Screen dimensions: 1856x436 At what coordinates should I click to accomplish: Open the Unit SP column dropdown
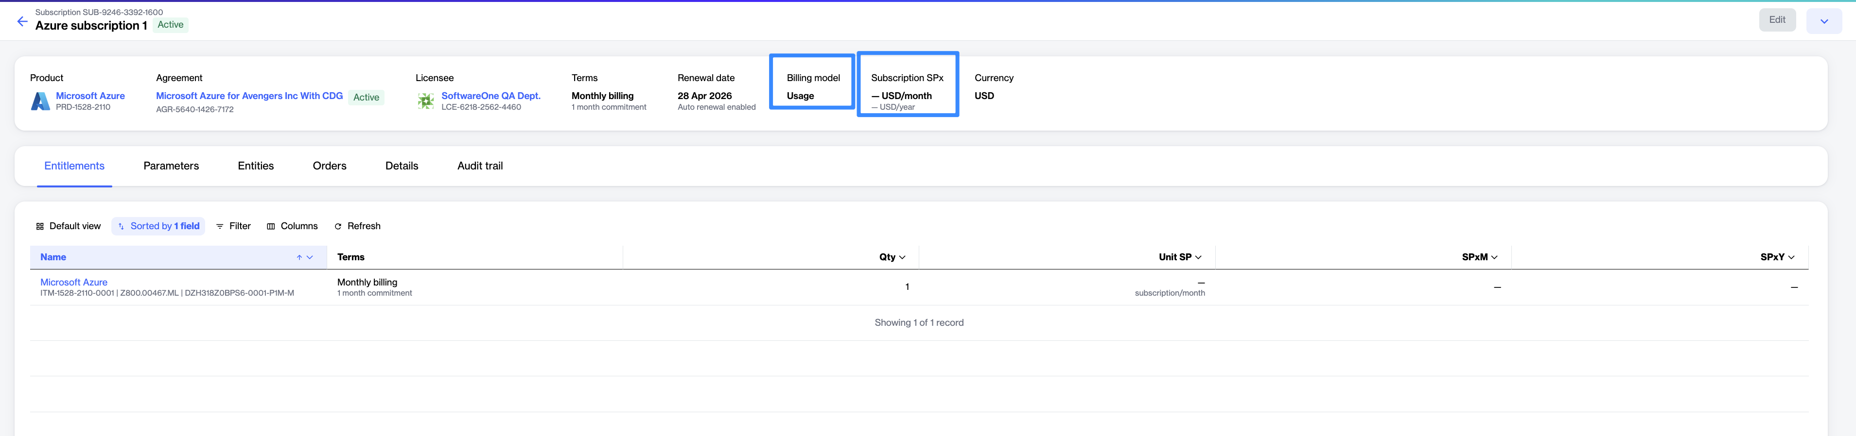[x=1198, y=258]
